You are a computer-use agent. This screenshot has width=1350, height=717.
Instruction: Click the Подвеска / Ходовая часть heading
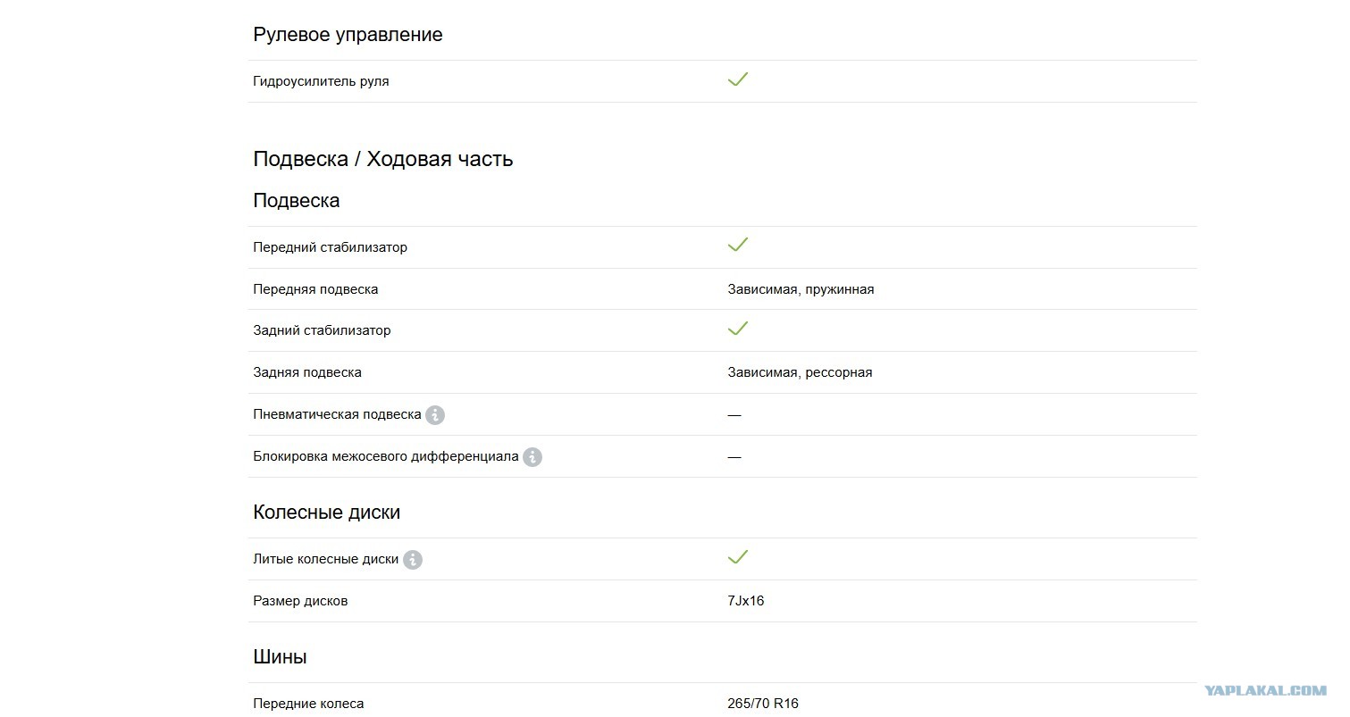coord(383,159)
